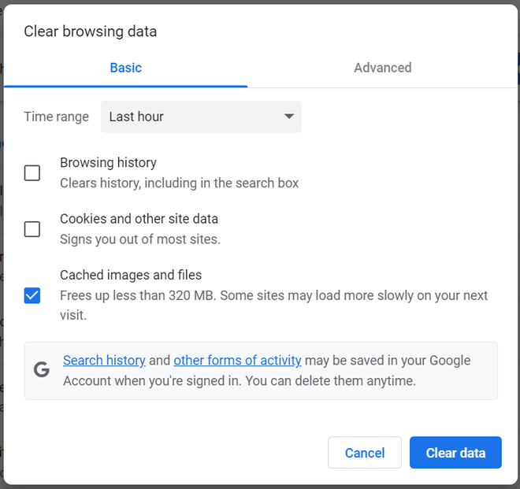Click the Clear browsing data title
Screen dimensions: 520x489
pyautogui.click(x=90, y=31)
